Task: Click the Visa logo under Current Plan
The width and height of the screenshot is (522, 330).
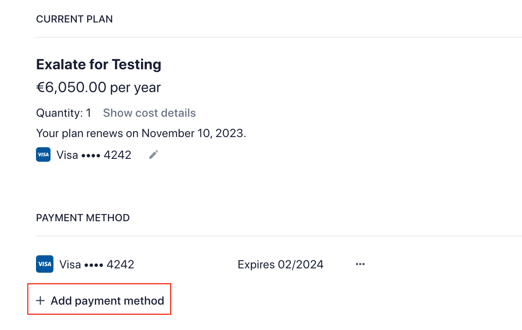Action: (x=43, y=155)
